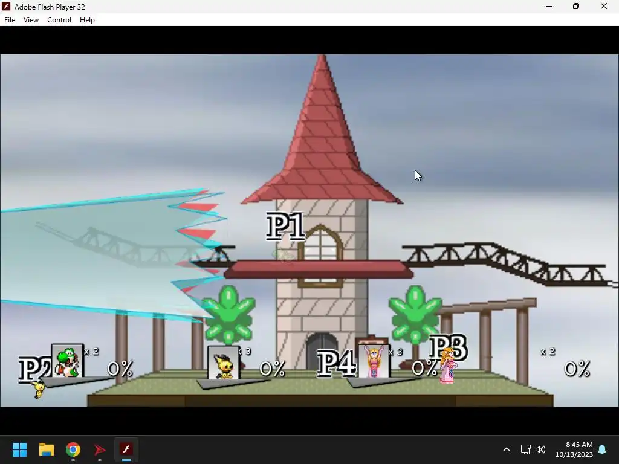The width and height of the screenshot is (619, 464).
Task: Click the rightmost 0% damage counter
Action: tap(577, 369)
